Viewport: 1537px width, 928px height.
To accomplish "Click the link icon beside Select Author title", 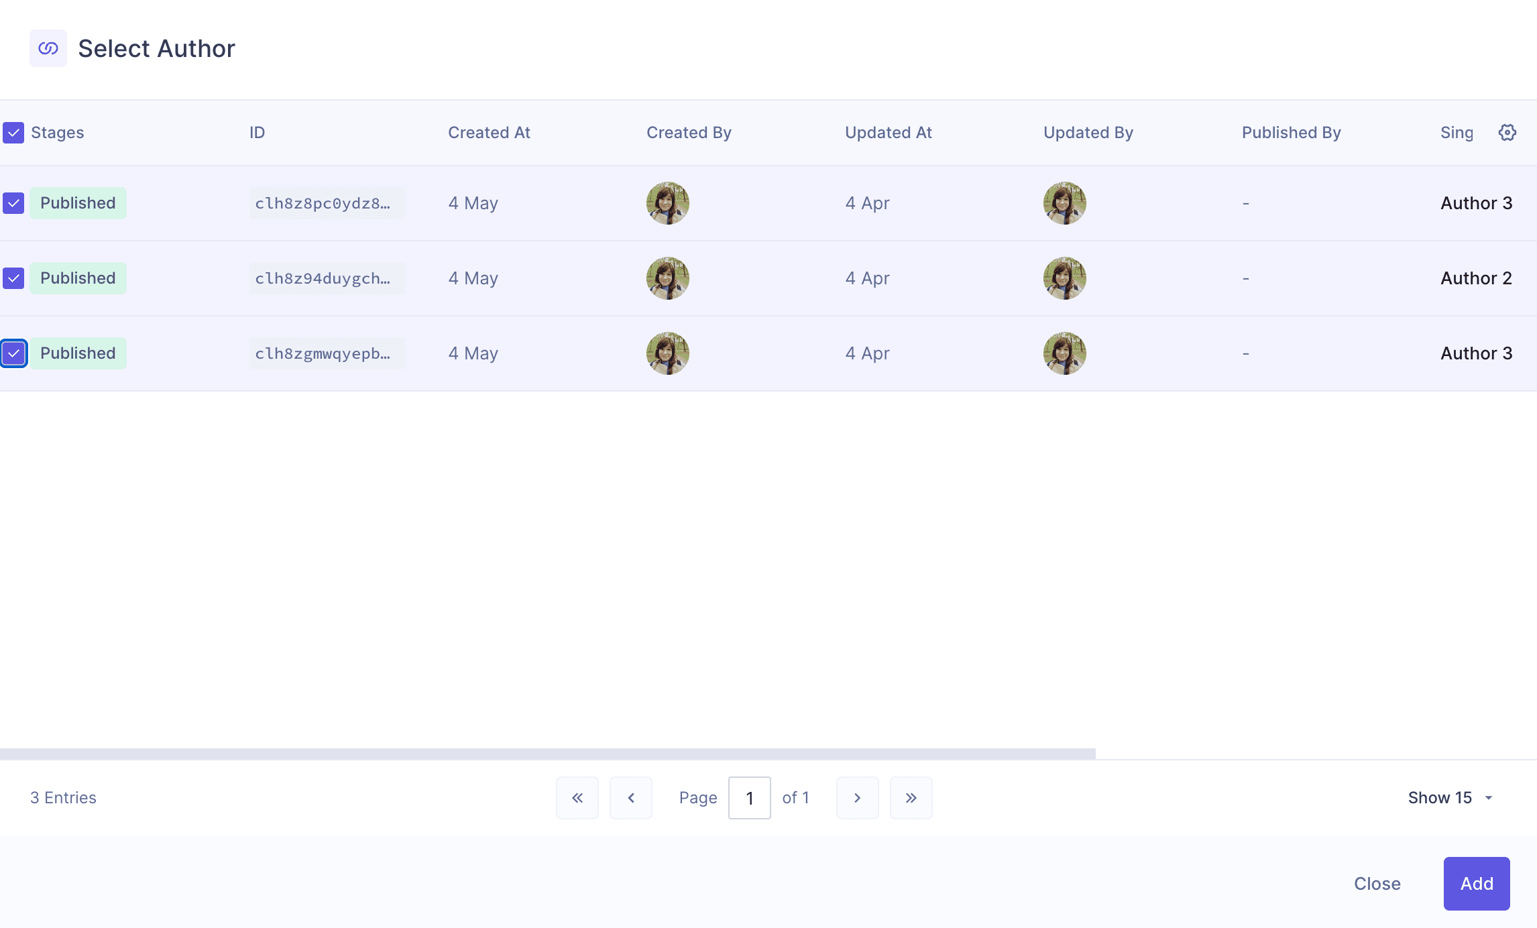I will coord(48,48).
